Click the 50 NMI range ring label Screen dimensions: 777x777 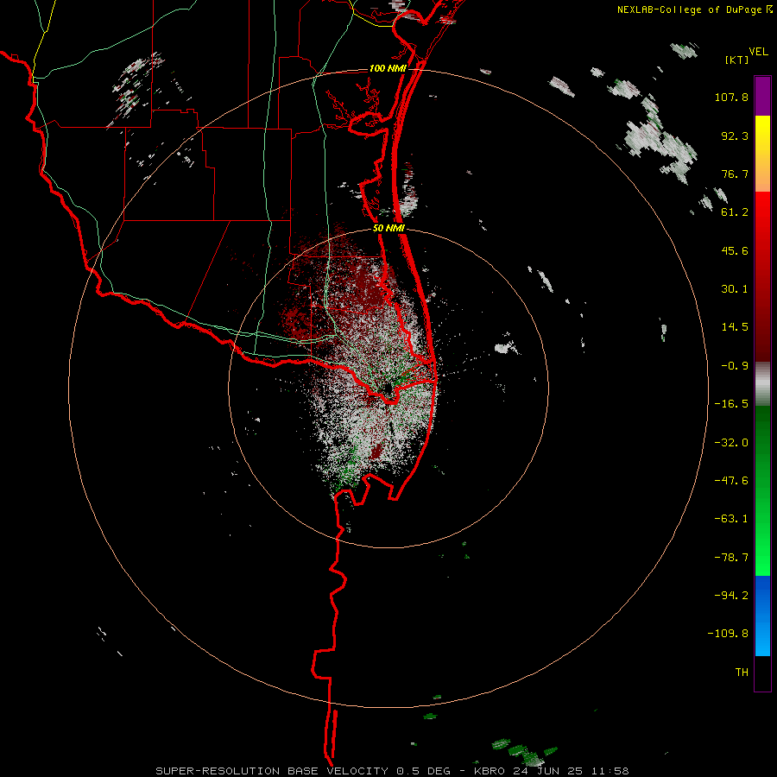pos(388,229)
